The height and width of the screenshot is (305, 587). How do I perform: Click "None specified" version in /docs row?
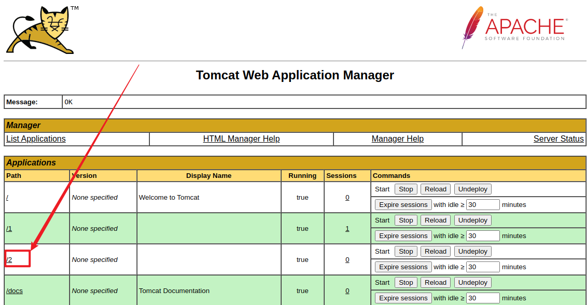(x=95, y=291)
